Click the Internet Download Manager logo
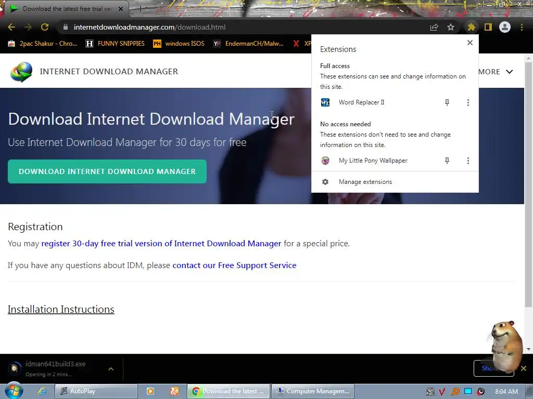 pyautogui.click(x=21, y=72)
